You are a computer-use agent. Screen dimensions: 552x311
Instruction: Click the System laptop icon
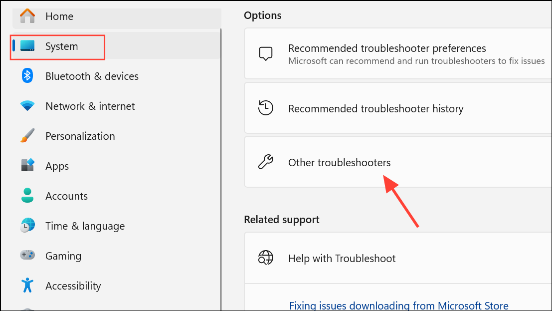26,46
